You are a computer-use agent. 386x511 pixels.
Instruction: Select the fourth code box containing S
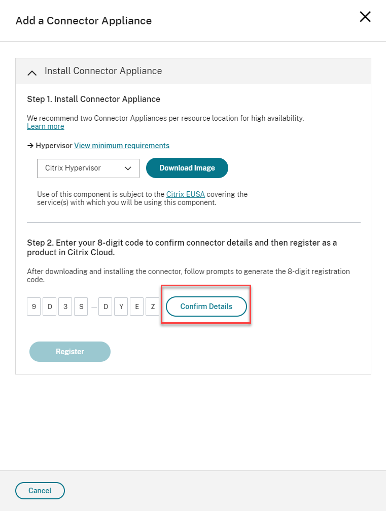(x=81, y=306)
